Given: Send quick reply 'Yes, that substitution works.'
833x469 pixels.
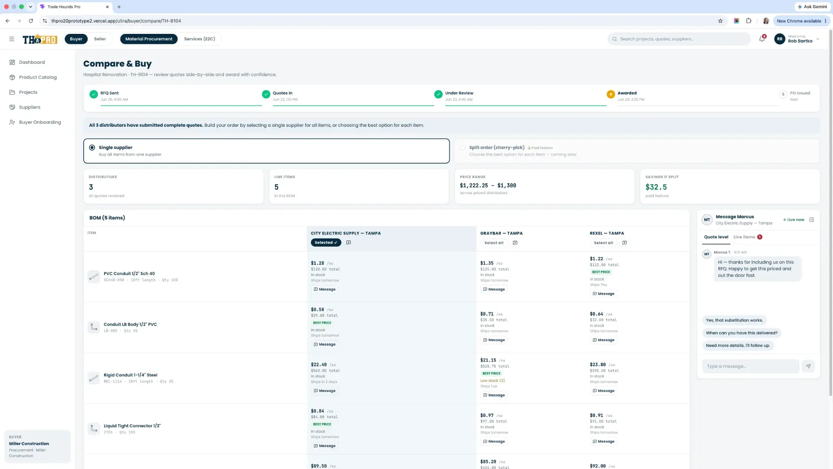Looking at the screenshot, I should coord(734,321).
